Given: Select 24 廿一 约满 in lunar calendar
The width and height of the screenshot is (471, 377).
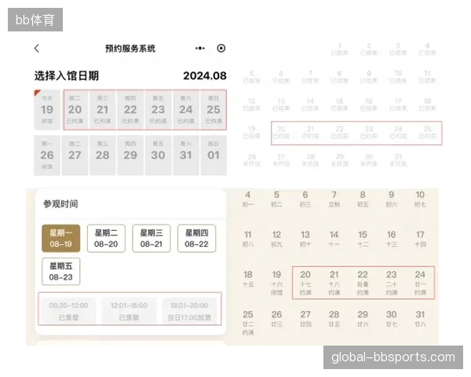Looking at the screenshot, I should click(x=420, y=283).
